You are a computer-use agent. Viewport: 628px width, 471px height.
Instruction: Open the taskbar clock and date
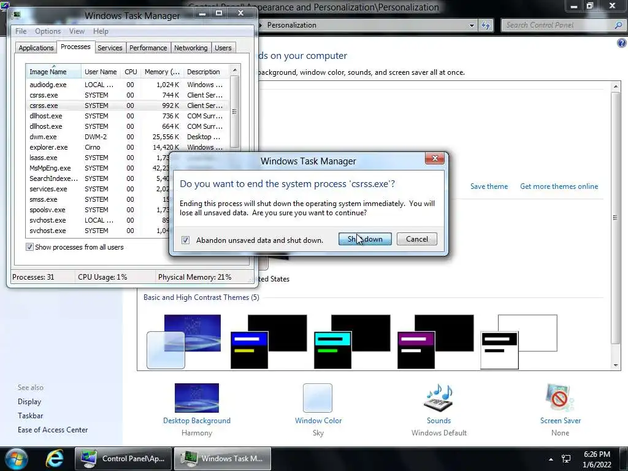click(597, 459)
